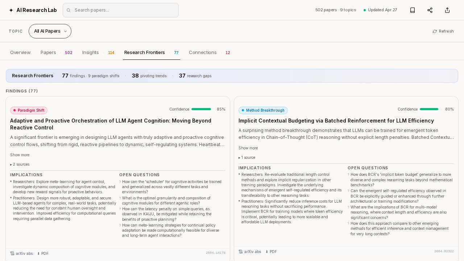This screenshot has width=464, height=261.
Task: Click the 85% confidence bar
Action: point(201,109)
